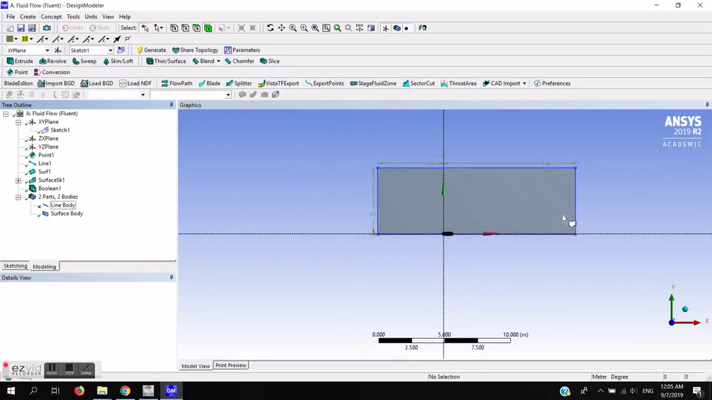Click the Import BGD button

(56, 83)
